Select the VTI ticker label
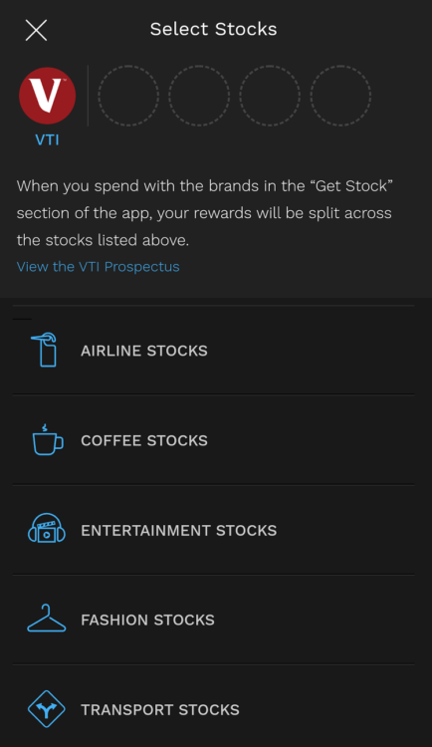 click(47, 140)
